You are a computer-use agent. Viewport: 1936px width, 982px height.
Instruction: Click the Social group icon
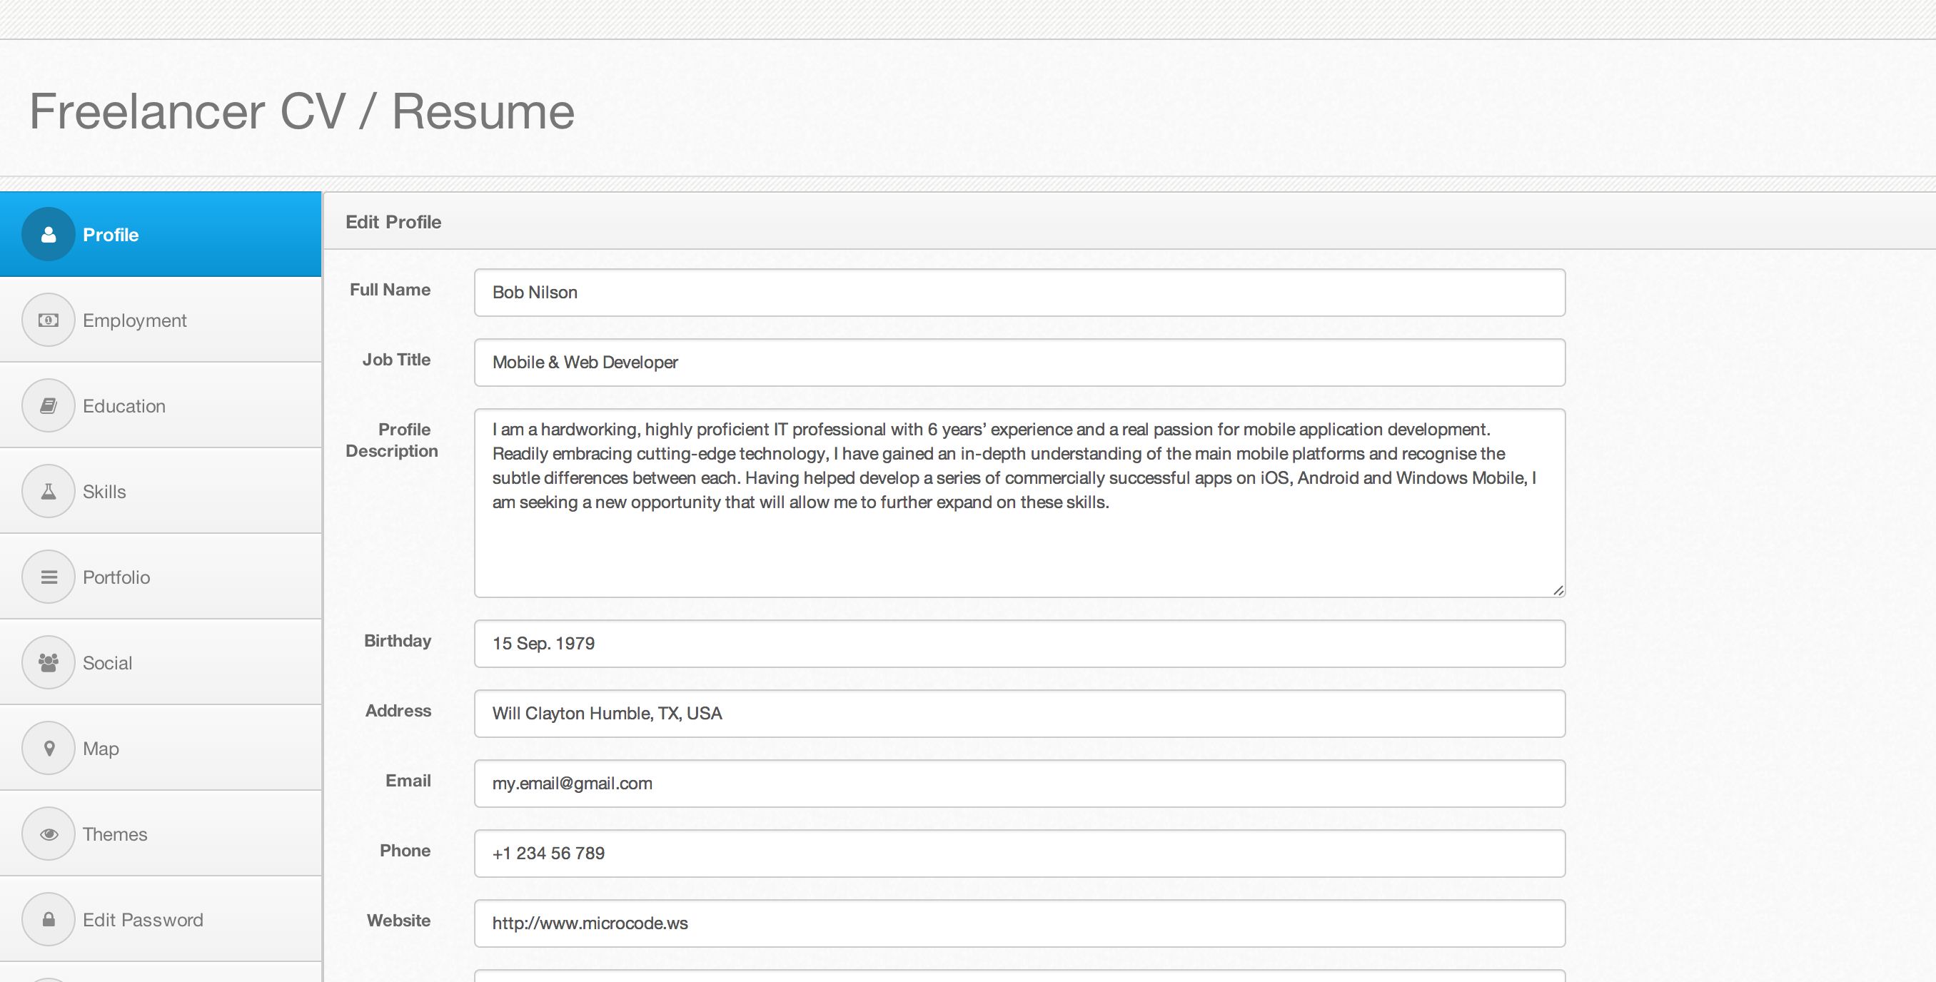click(x=48, y=663)
